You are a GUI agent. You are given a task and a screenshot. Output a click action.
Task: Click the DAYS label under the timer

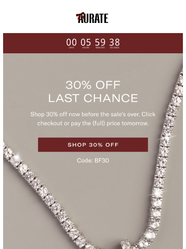coord(71,47)
